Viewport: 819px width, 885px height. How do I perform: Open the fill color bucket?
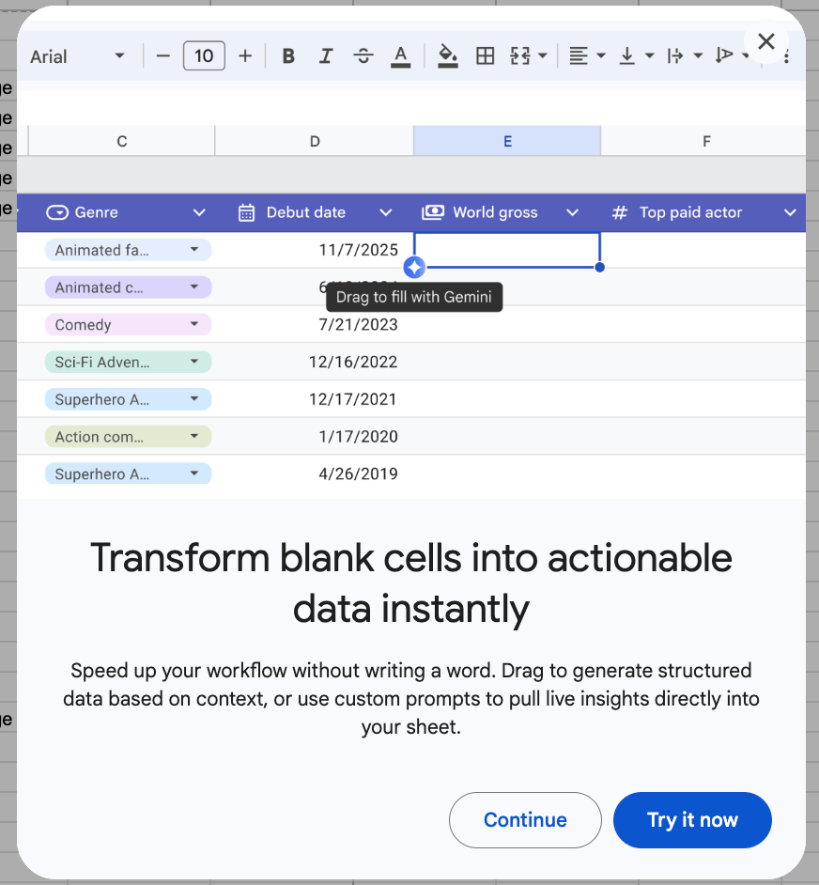[x=448, y=56]
